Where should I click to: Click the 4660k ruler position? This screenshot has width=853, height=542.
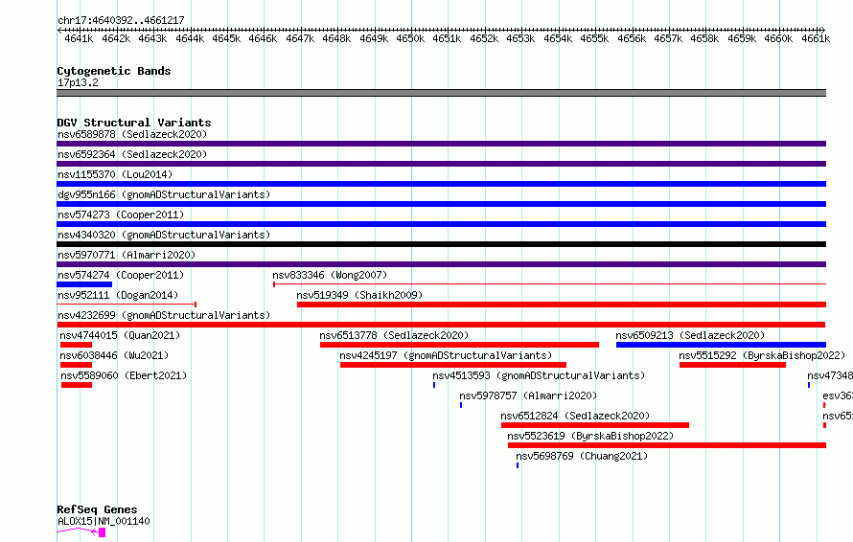pos(778,38)
